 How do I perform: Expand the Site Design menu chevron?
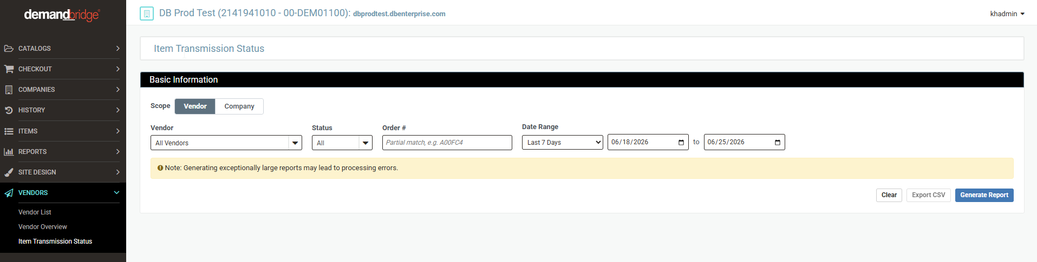[118, 172]
